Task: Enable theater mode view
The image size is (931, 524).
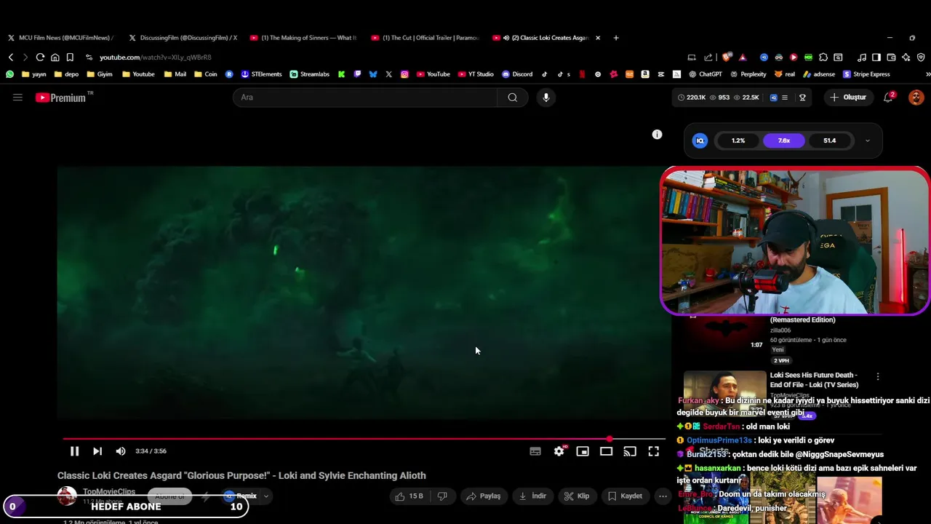Action: point(606,451)
